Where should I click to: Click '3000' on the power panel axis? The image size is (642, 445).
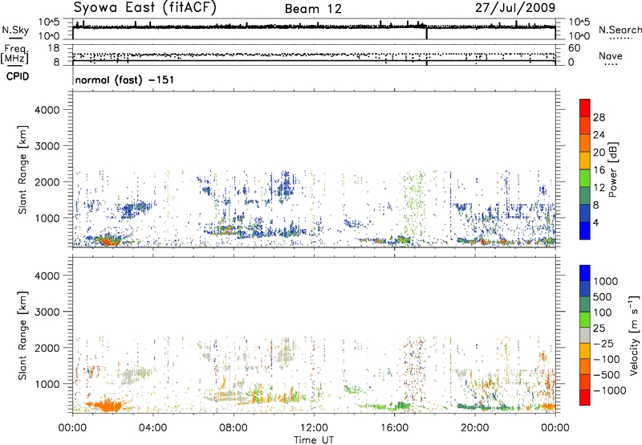(47, 146)
